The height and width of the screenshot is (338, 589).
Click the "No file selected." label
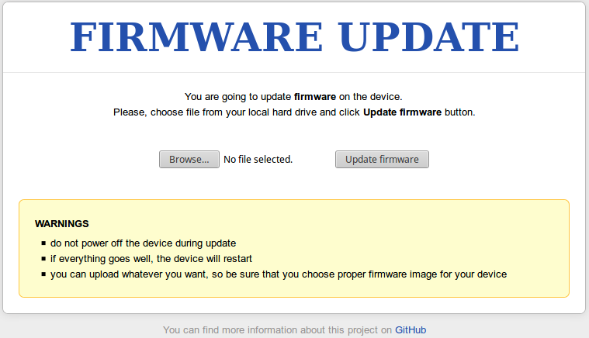point(258,160)
